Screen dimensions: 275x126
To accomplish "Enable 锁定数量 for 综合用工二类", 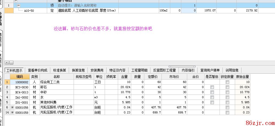I will coord(227,82).
